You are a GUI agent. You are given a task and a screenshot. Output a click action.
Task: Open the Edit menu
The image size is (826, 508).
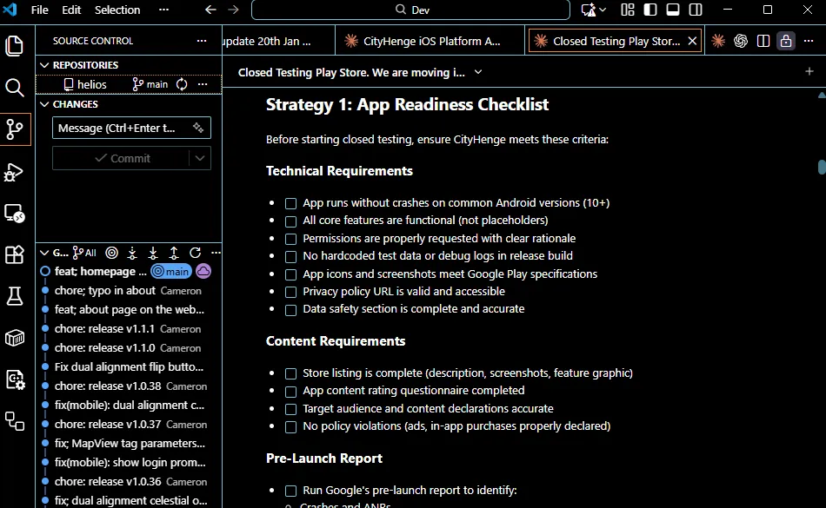[71, 10]
